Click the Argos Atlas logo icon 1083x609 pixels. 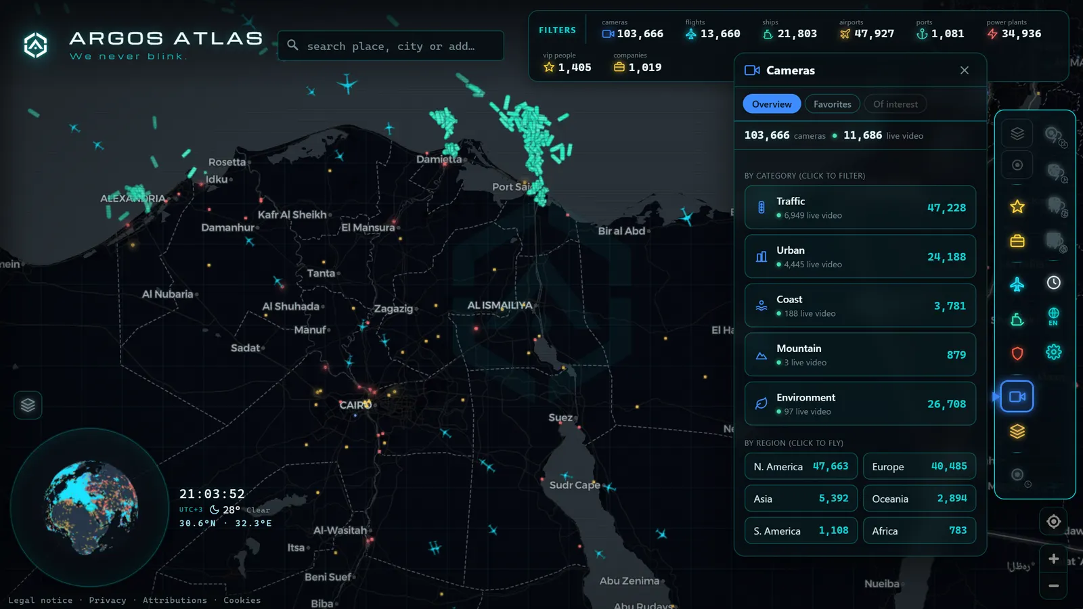pyautogui.click(x=36, y=45)
